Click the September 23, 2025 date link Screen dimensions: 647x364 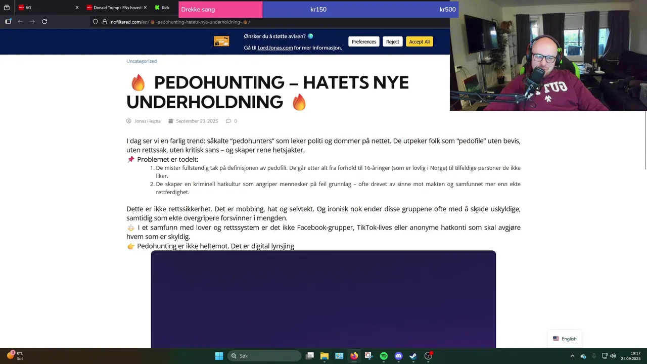click(x=197, y=121)
